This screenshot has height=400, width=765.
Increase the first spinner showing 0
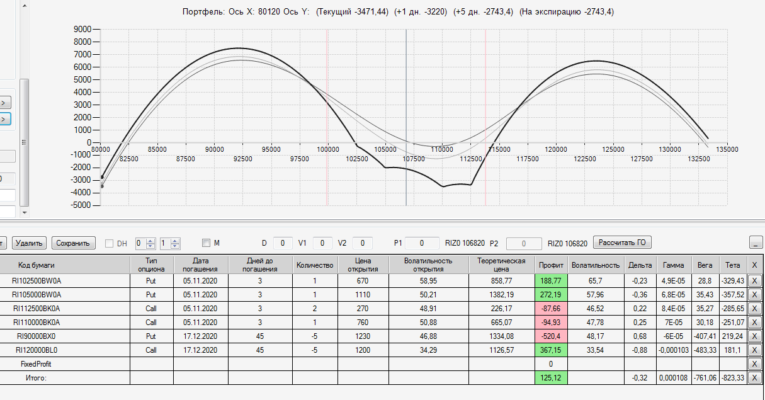click(151, 240)
